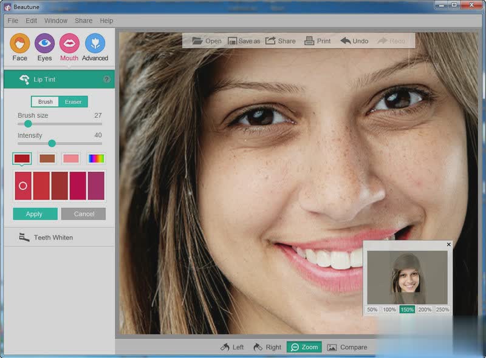The height and width of the screenshot is (358, 486).
Task: Click the Open file icon
Action: pos(197,41)
